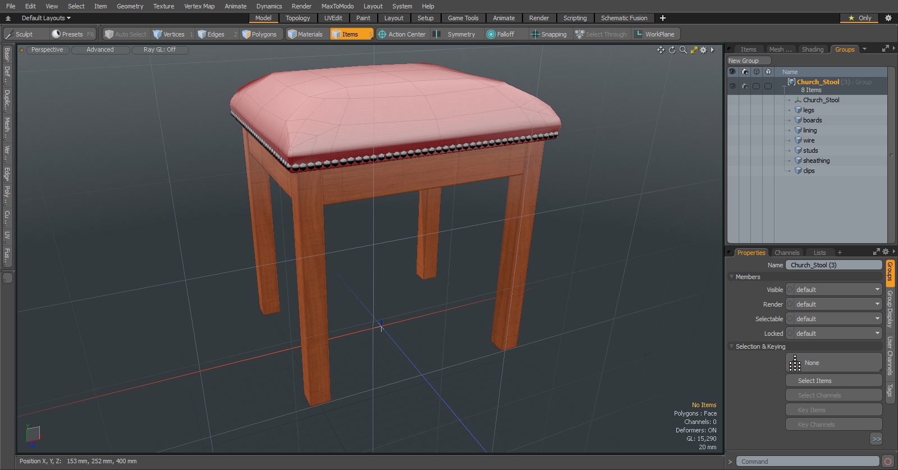Maximize the viewport with yellow arrows icon
This screenshot has height=470, width=898.
[x=694, y=50]
